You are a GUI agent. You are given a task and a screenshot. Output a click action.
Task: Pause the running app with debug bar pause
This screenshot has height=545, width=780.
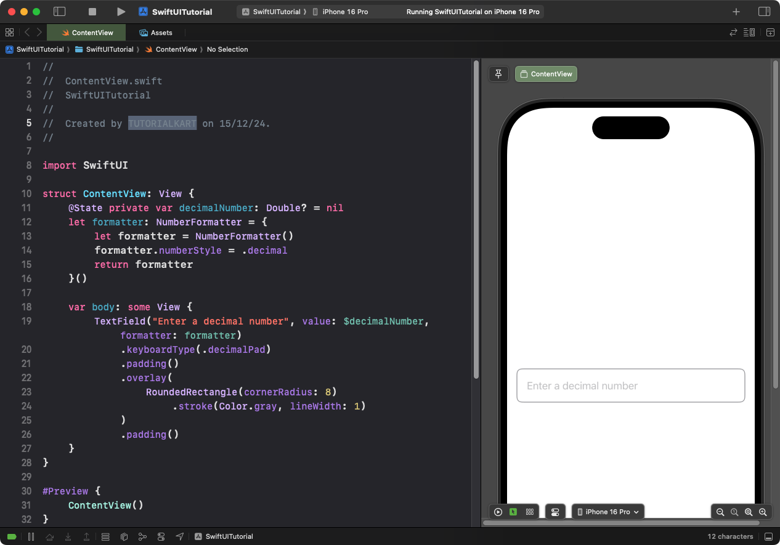pos(31,536)
